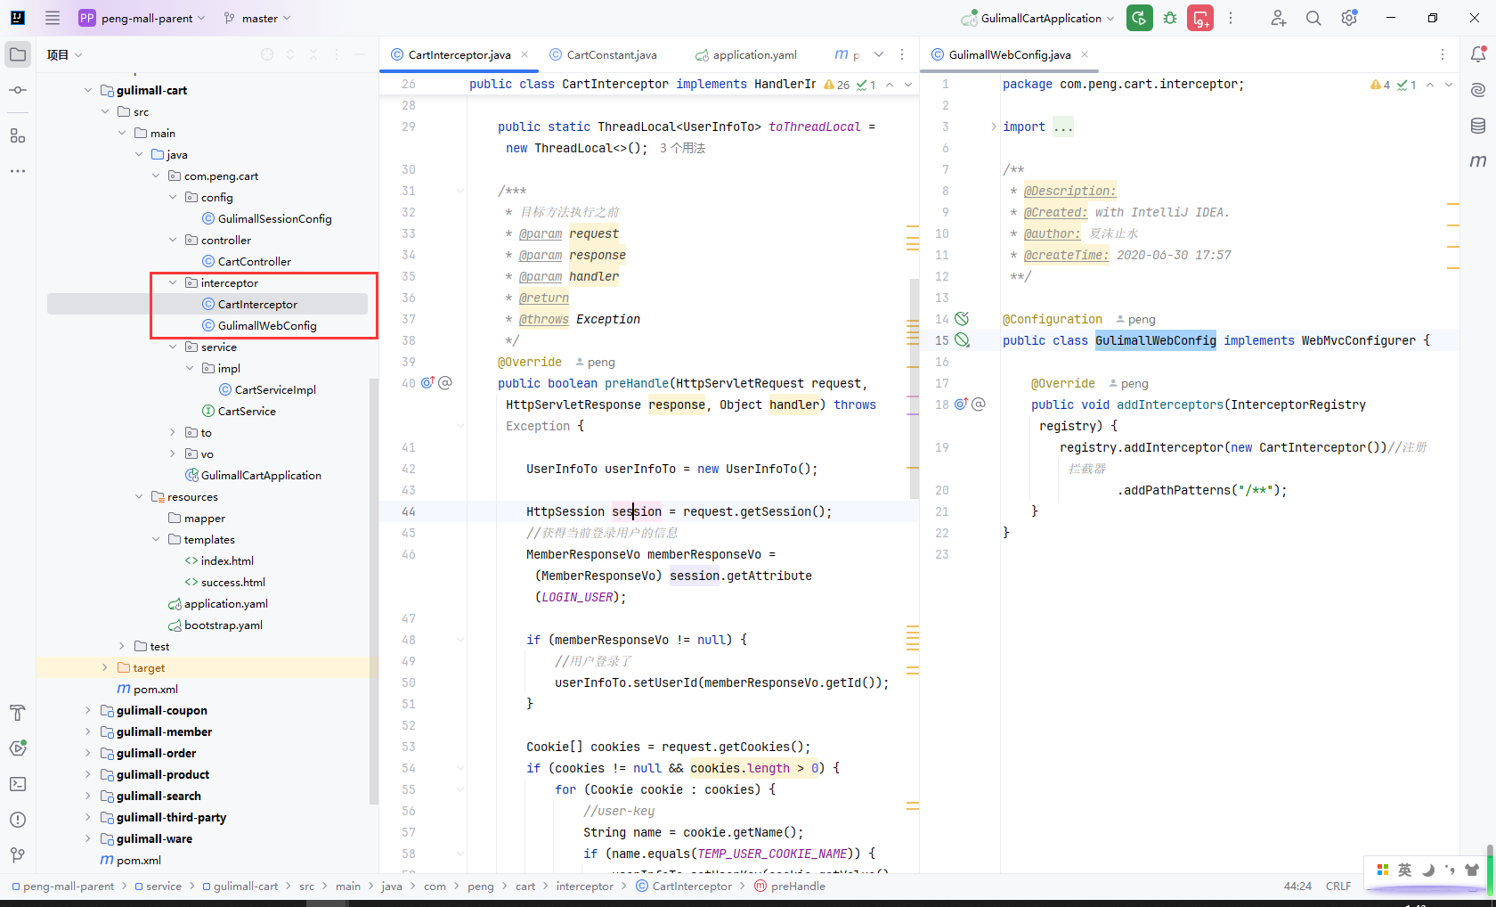This screenshot has width=1496, height=907.
Task: Open Maven tool window on right
Action: pyautogui.click(x=1478, y=161)
